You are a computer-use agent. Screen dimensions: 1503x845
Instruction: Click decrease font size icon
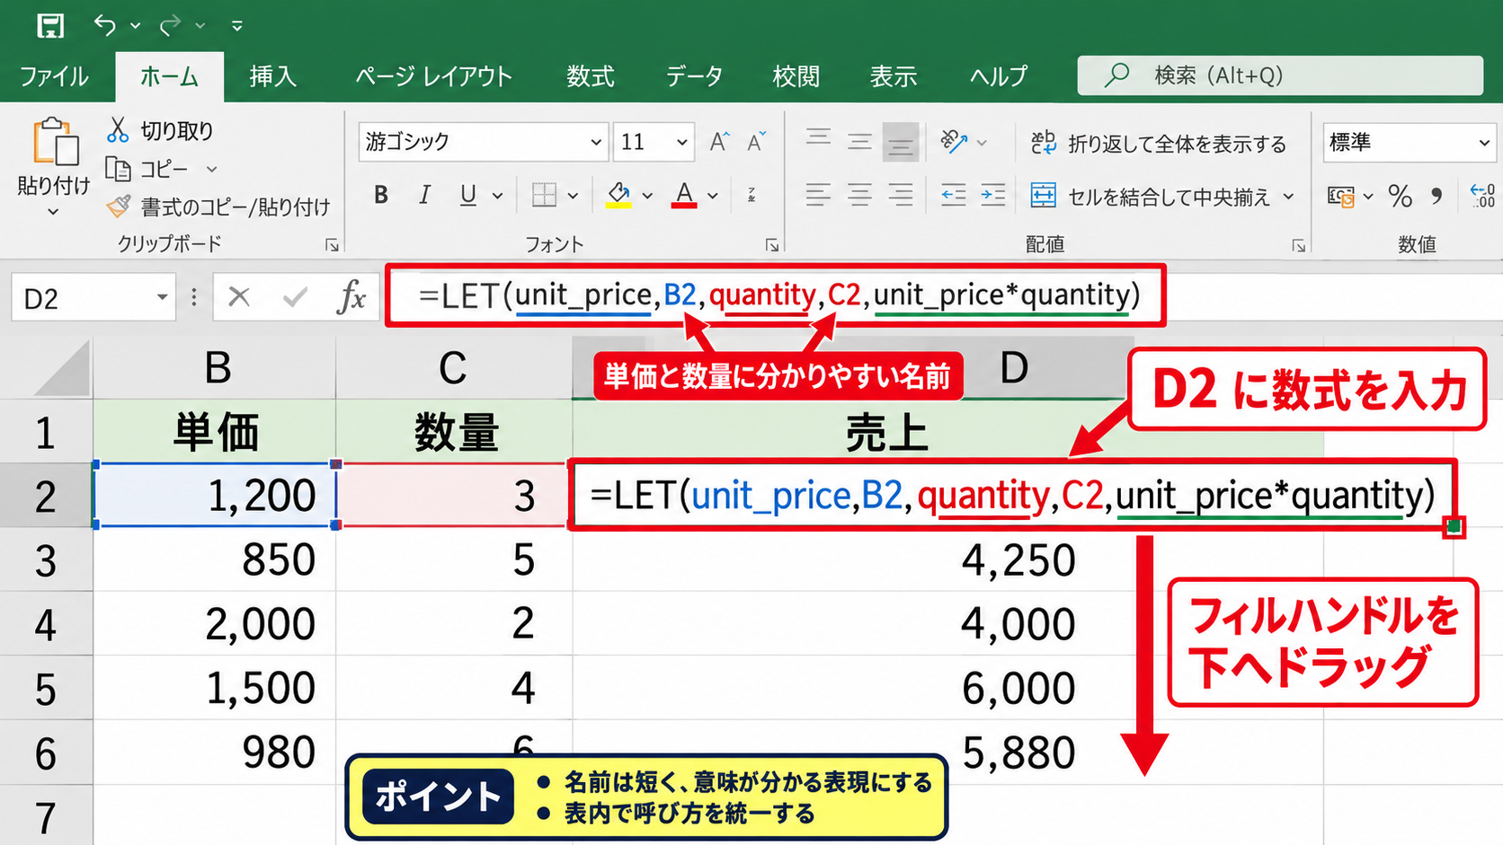(756, 142)
